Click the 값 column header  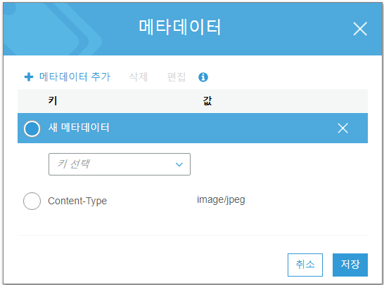[x=207, y=100]
